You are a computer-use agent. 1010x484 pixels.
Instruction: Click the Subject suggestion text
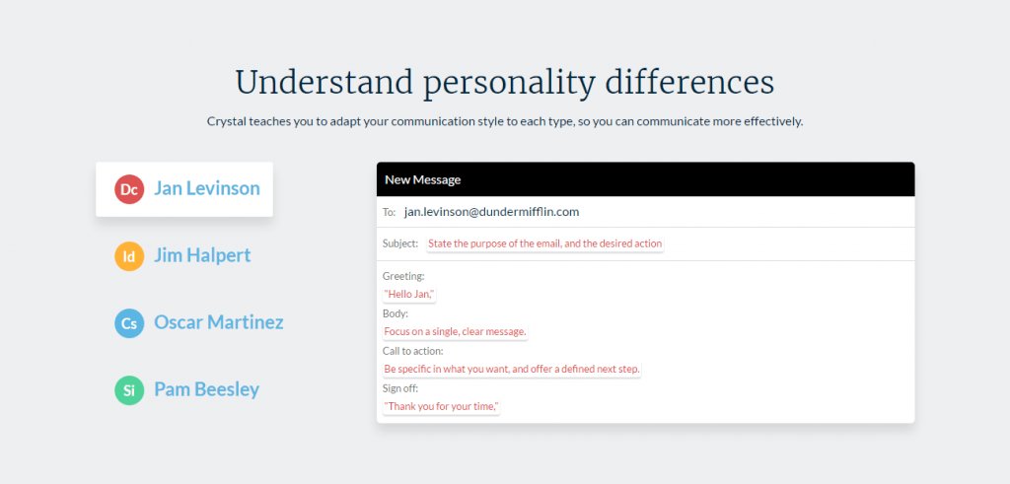coord(545,243)
